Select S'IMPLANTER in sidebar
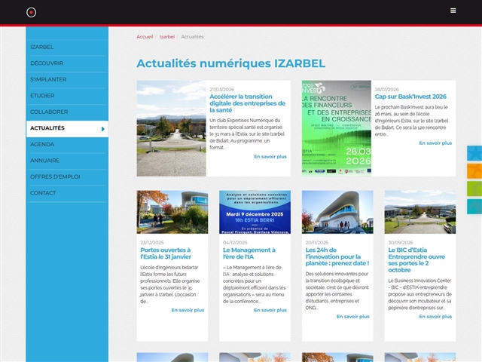 point(67,79)
